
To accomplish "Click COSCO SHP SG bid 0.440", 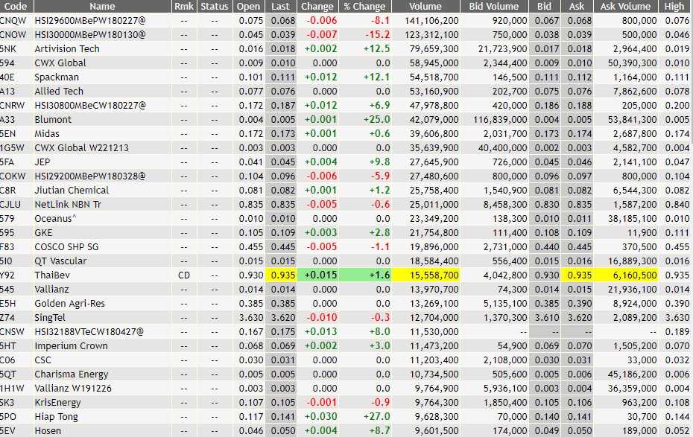I will (547, 246).
